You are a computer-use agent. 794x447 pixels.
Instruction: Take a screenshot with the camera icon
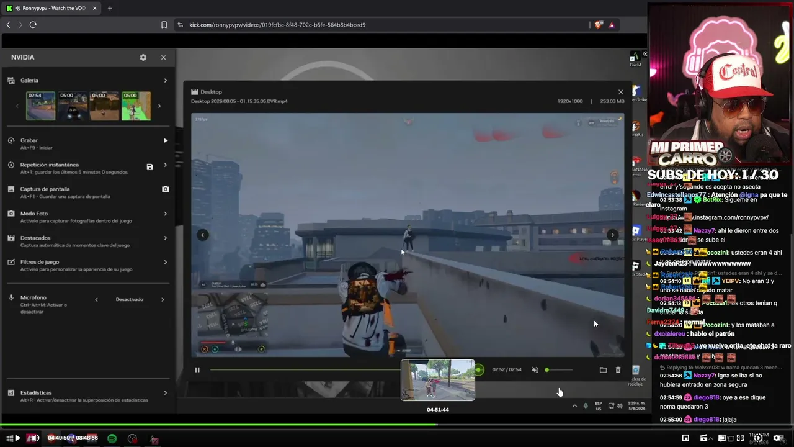tap(165, 189)
